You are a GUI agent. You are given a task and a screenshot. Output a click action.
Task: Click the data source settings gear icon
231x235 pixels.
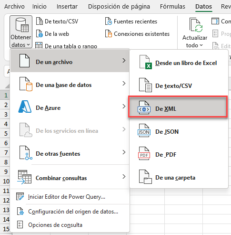[20, 212]
